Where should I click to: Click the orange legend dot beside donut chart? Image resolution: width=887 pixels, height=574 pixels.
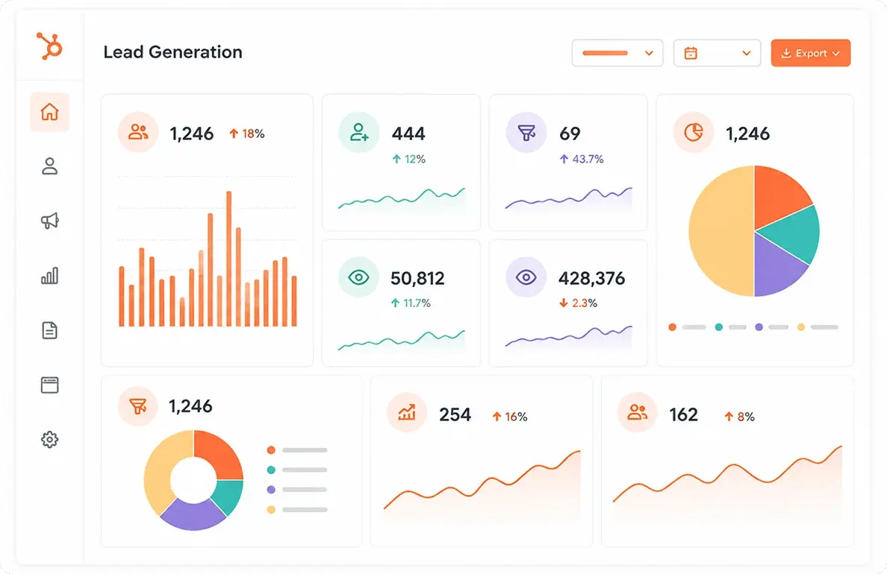click(x=271, y=450)
